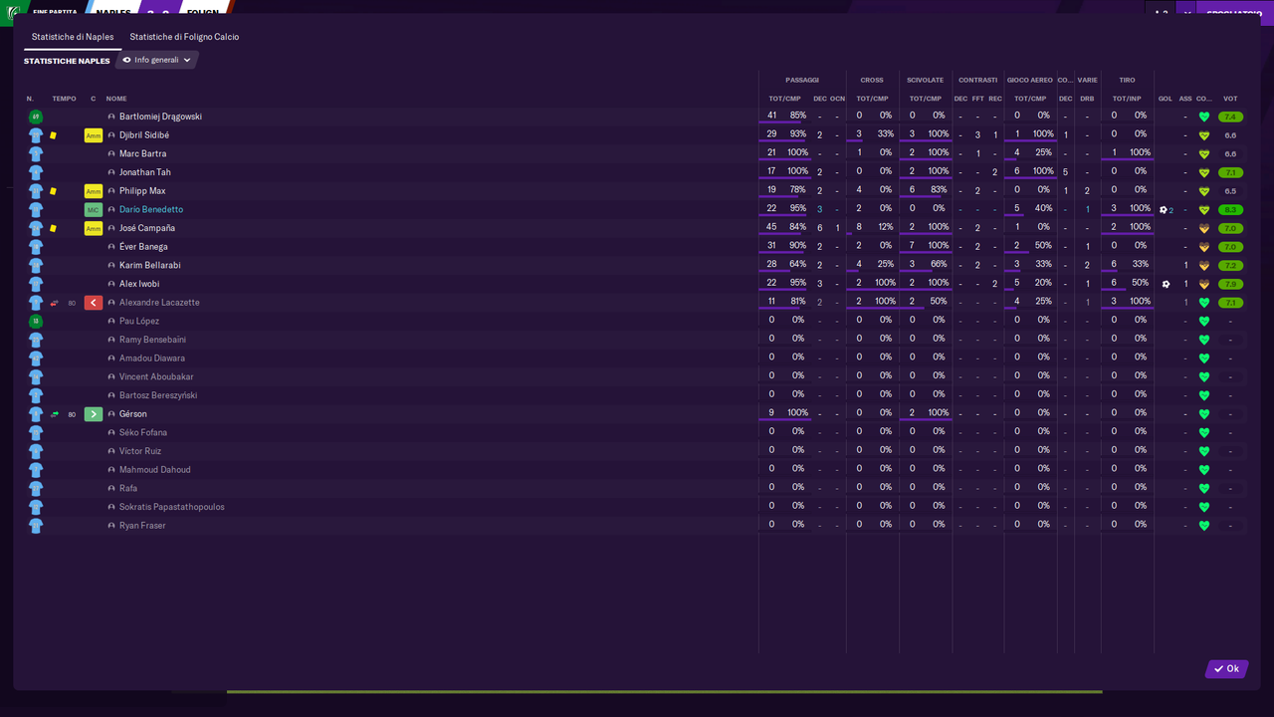Sort by TOT/CMP under PASSAGGI
The width and height of the screenshot is (1274, 717).
784,99
